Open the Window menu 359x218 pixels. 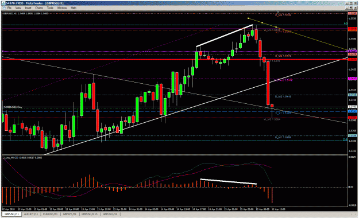(62, 8)
